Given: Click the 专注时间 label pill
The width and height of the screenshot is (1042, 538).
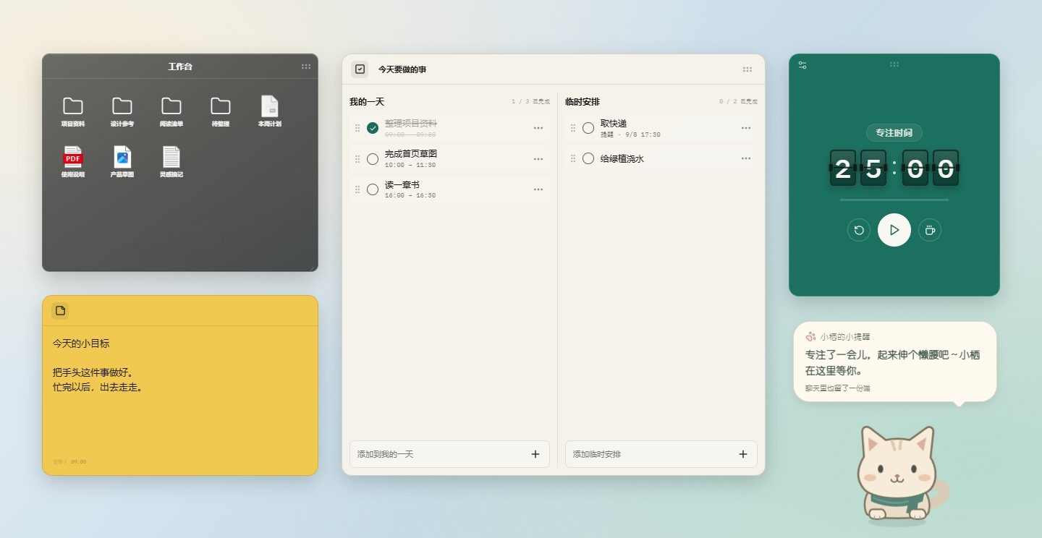Looking at the screenshot, I should click(x=894, y=133).
